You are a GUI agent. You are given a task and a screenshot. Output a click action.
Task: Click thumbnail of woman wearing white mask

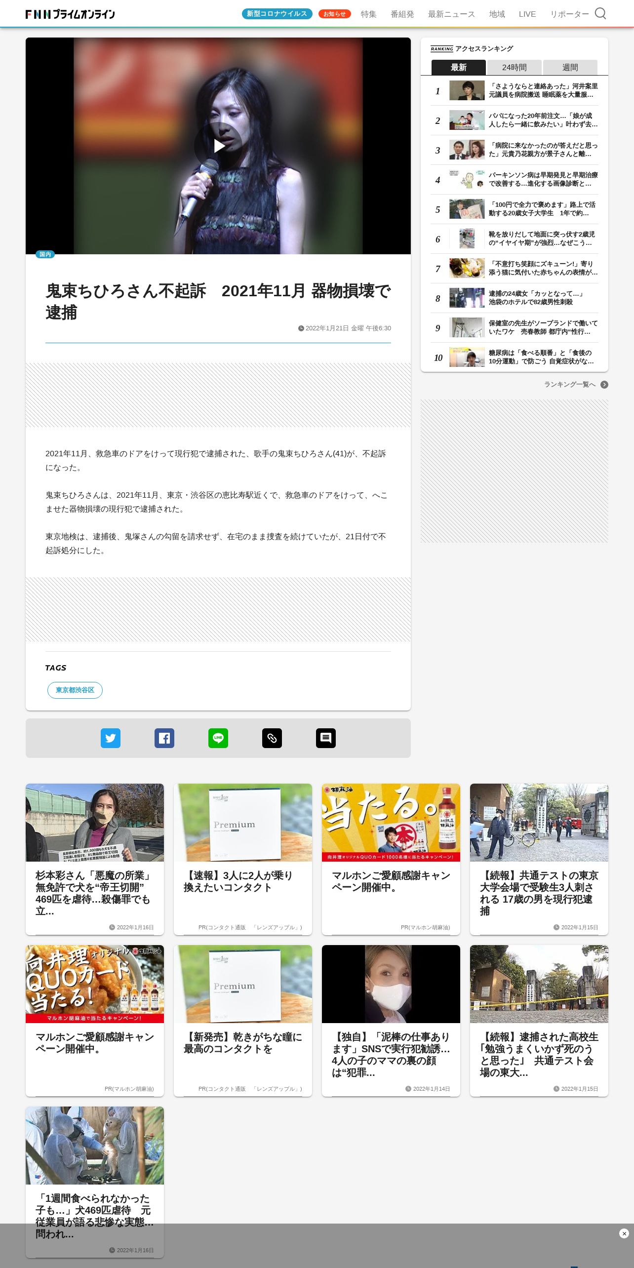(391, 984)
